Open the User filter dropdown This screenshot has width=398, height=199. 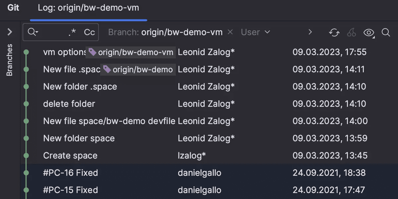click(255, 32)
